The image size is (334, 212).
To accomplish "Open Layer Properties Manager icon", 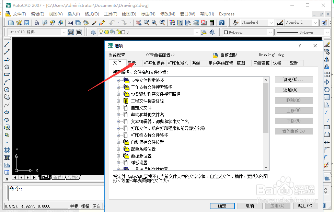I will (93, 32).
